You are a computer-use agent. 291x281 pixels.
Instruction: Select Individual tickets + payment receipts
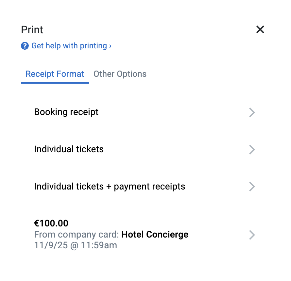[110, 187]
